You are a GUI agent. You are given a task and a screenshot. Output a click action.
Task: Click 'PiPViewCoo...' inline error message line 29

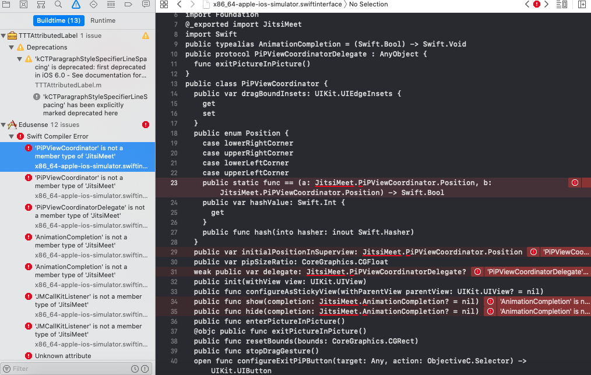click(566, 252)
